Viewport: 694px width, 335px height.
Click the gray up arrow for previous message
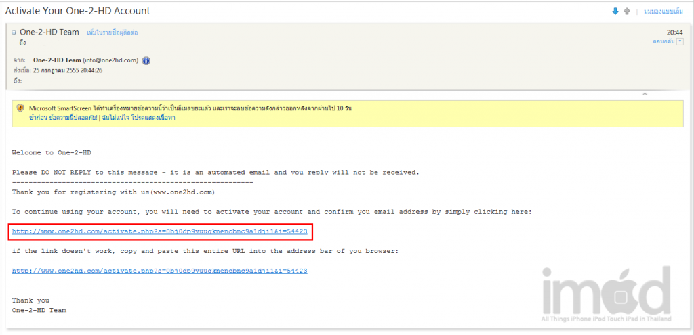[627, 11]
